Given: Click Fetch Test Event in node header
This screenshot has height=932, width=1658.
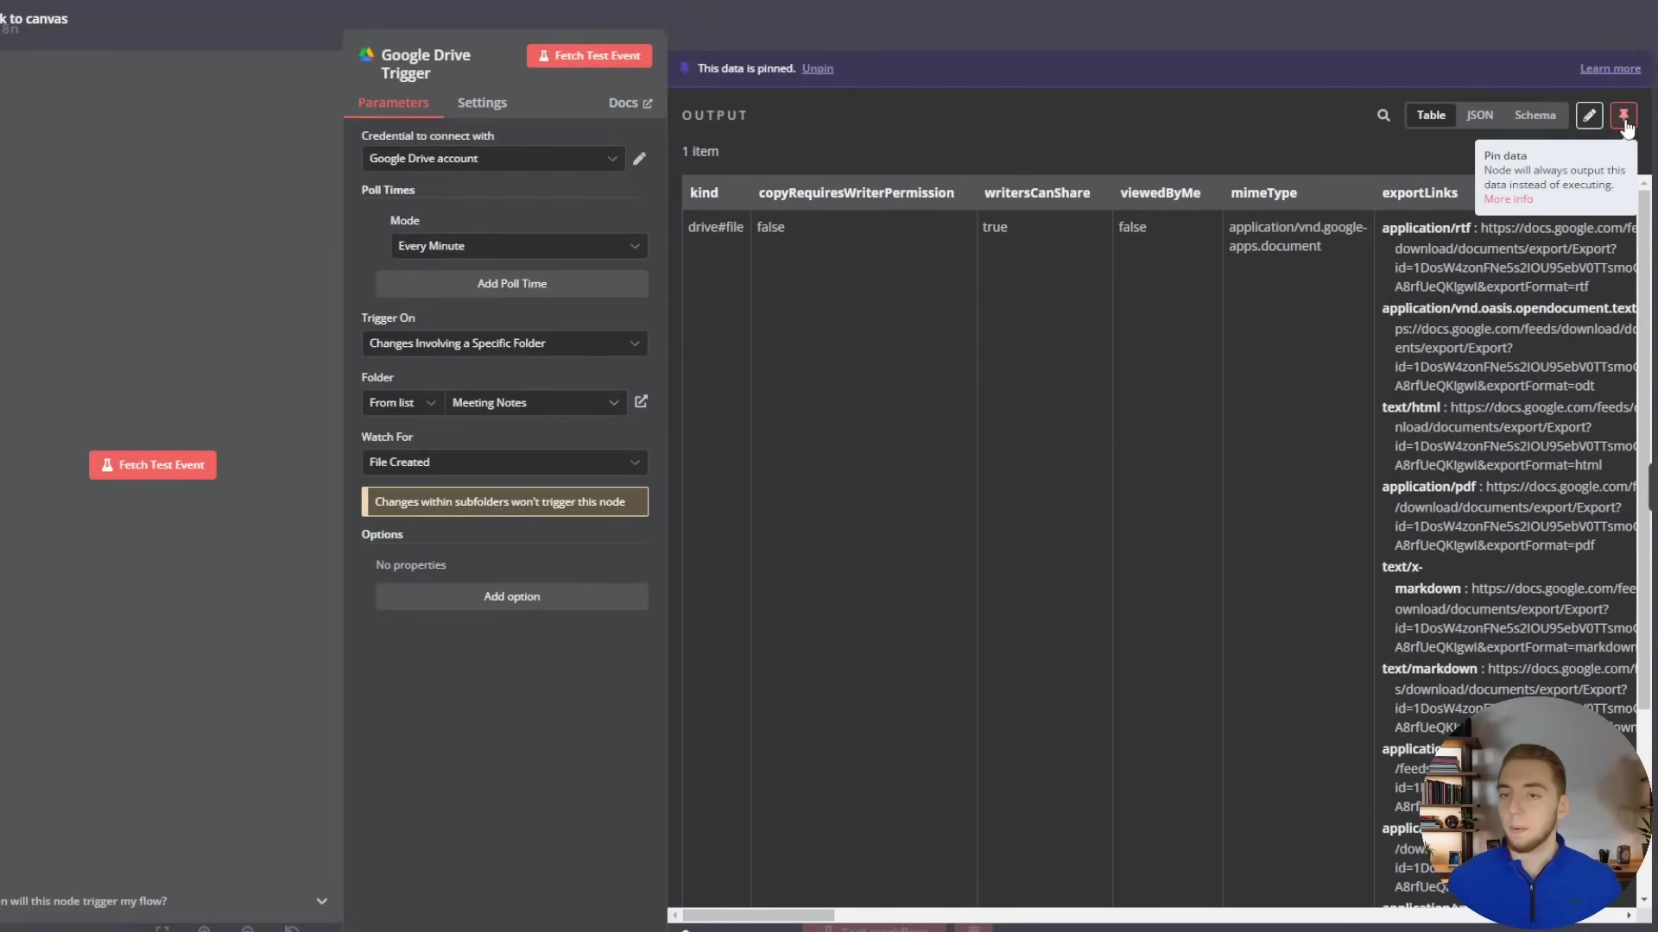Looking at the screenshot, I should (589, 56).
